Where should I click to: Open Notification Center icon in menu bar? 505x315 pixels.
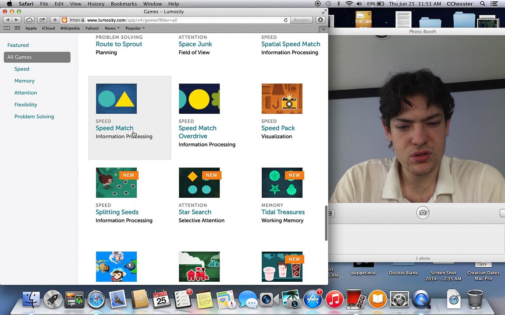[x=494, y=4]
